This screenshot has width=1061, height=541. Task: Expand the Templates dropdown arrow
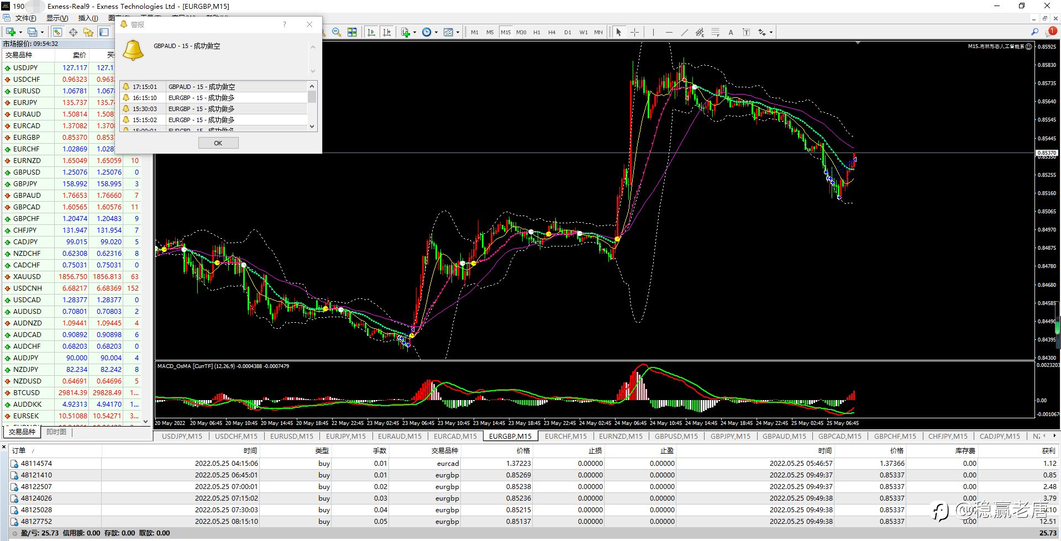pos(458,33)
